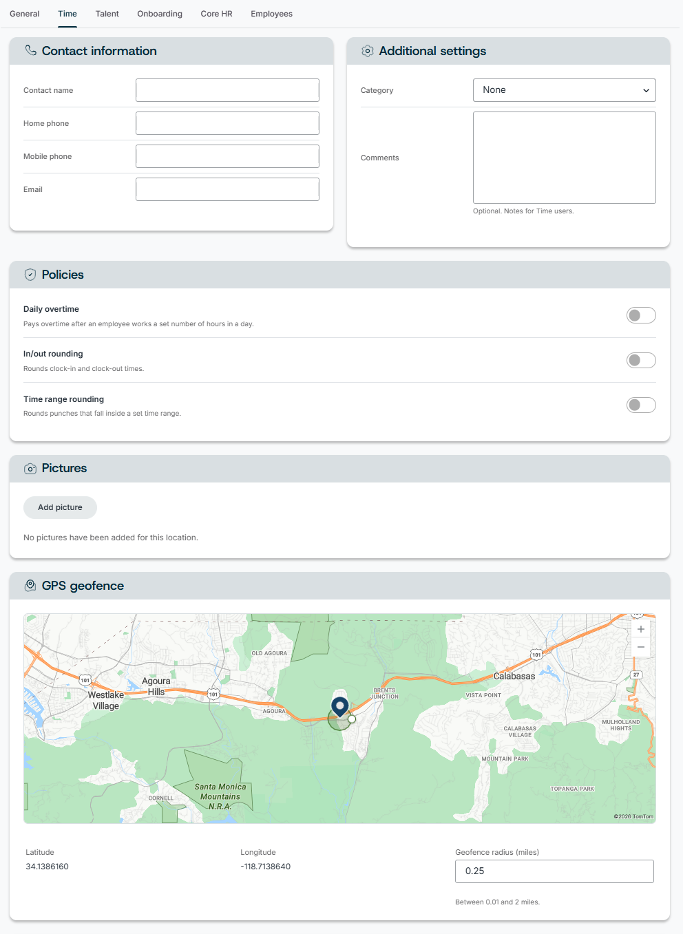Click Santa Monica Mountains N.R.A. label
The image size is (683, 934).
click(220, 796)
